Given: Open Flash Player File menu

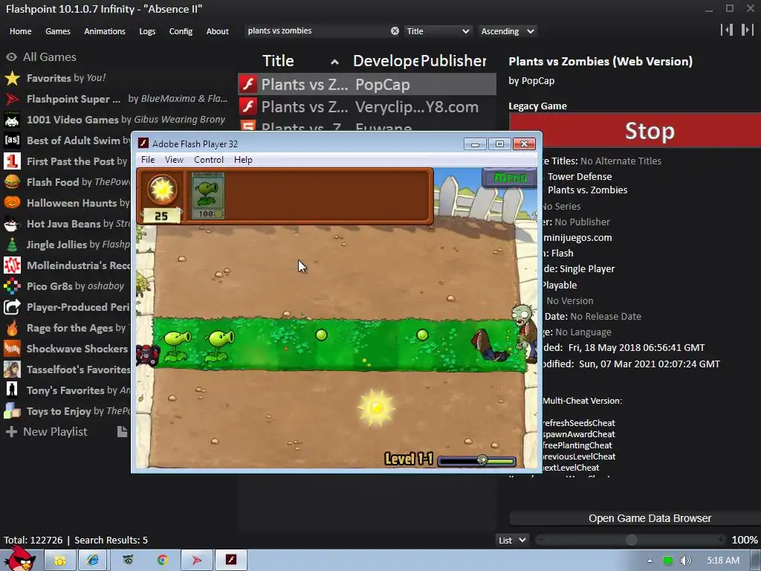Looking at the screenshot, I should [x=148, y=160].
